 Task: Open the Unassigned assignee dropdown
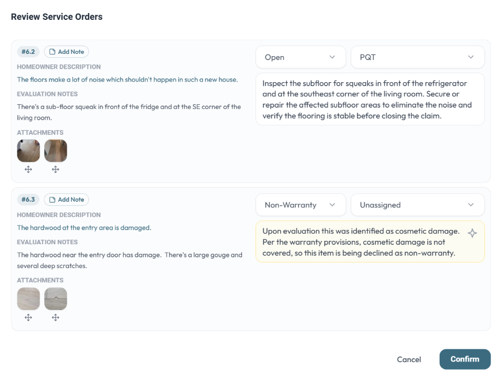418,205
